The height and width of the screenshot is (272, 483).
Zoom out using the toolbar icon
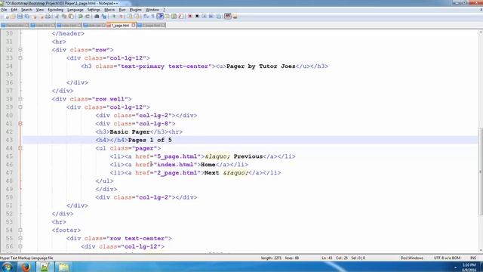[x=121, y=17]
